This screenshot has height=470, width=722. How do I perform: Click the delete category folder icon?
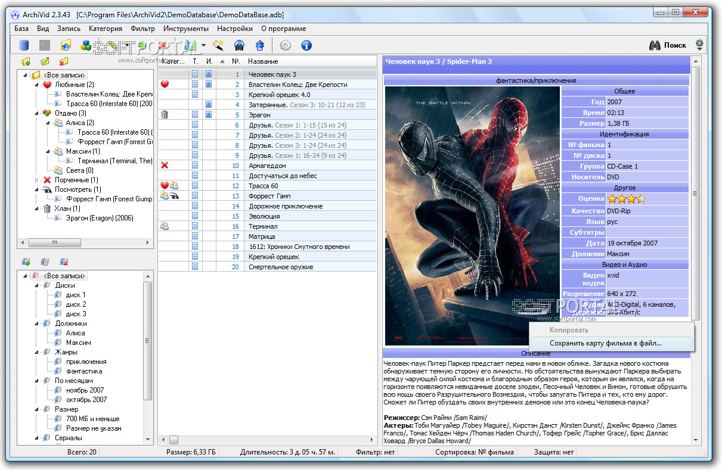pos(64,61)
